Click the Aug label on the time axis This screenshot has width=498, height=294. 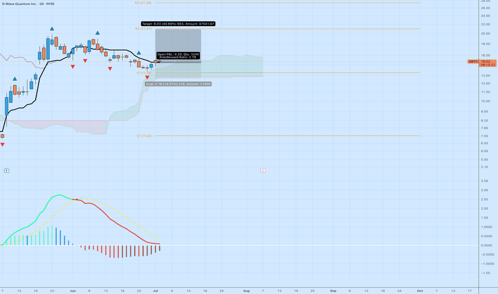point(246,291)
